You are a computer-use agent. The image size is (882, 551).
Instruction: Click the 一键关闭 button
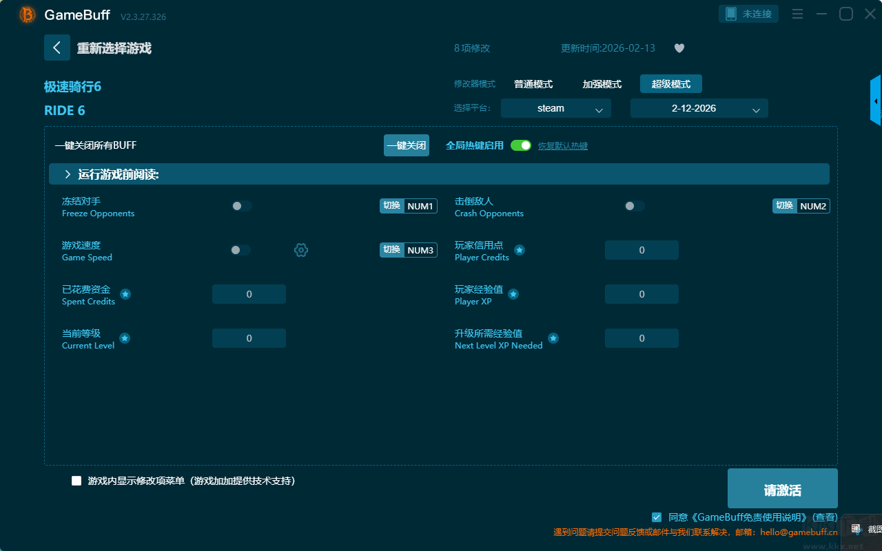(x=407, y=145)
